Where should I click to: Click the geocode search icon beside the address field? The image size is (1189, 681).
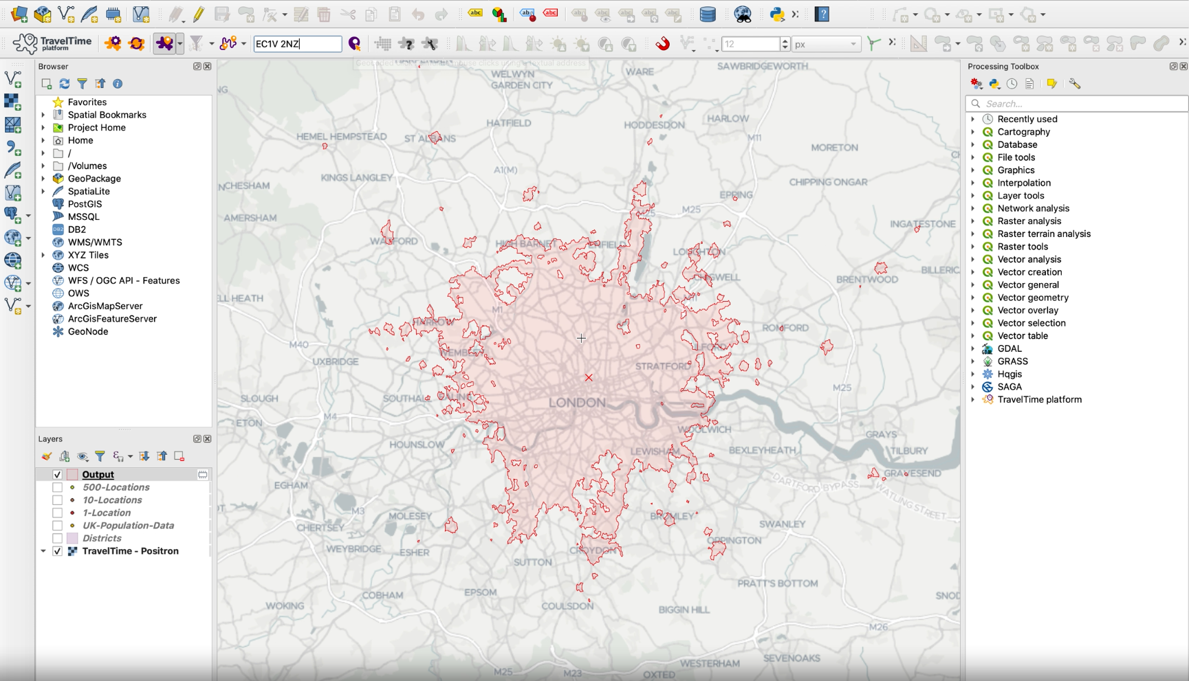coord(355,44)
